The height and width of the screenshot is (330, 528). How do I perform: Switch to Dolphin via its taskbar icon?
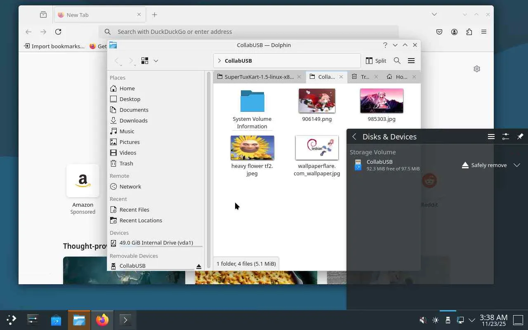tap(79, 320)
